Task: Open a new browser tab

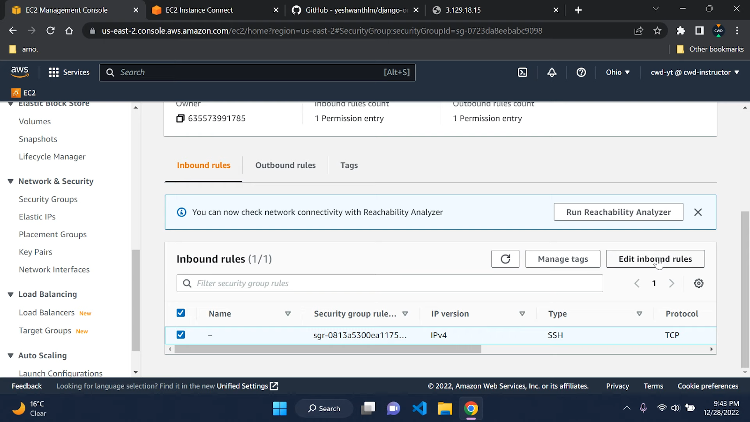Action: tap(578, 10)
